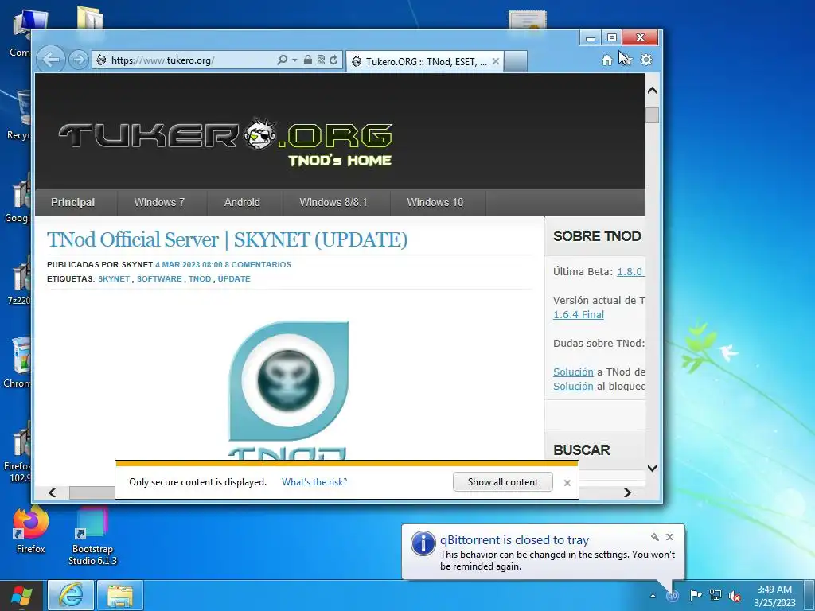Open the 1.8.0 beta version link
815x611 pixels.
click(x=630, y=272)
